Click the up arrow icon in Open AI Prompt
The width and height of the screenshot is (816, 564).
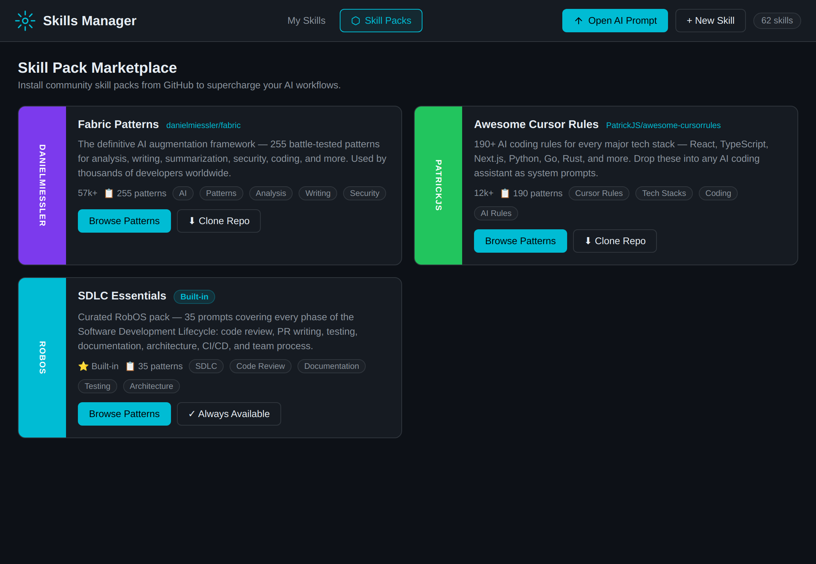coord(579,21)
